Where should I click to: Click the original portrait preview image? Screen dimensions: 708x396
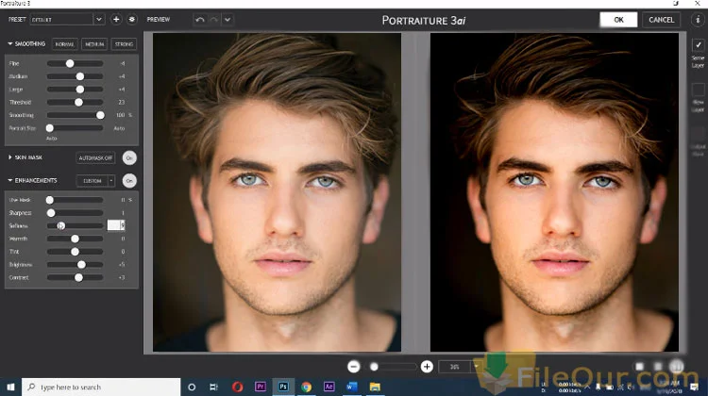pos(277,192)
